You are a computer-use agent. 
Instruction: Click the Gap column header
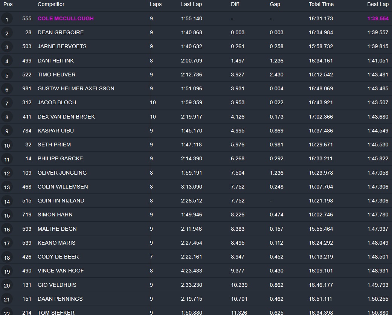[275, 4]
